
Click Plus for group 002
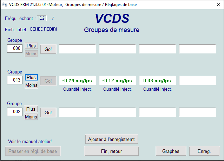pos(31,109)
